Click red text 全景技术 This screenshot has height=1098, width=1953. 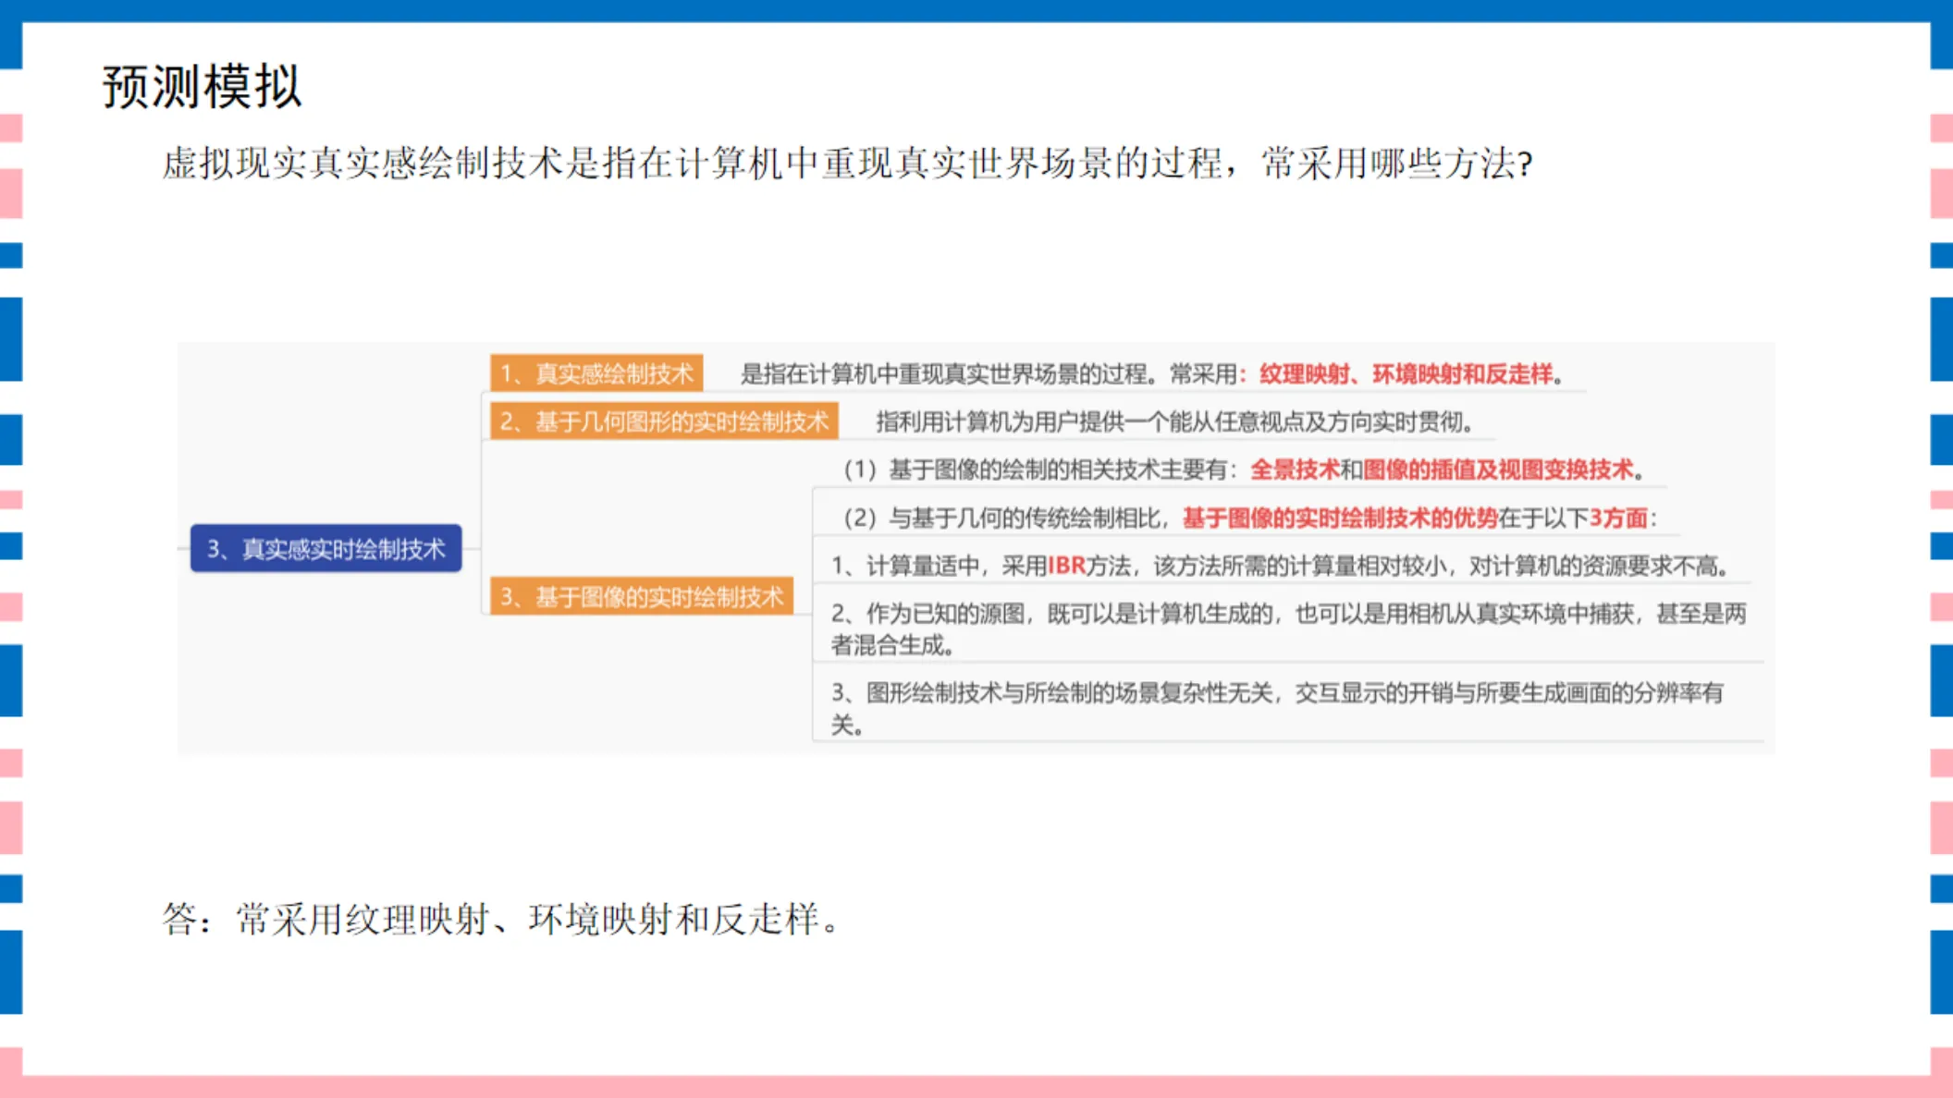point(1295,470)
